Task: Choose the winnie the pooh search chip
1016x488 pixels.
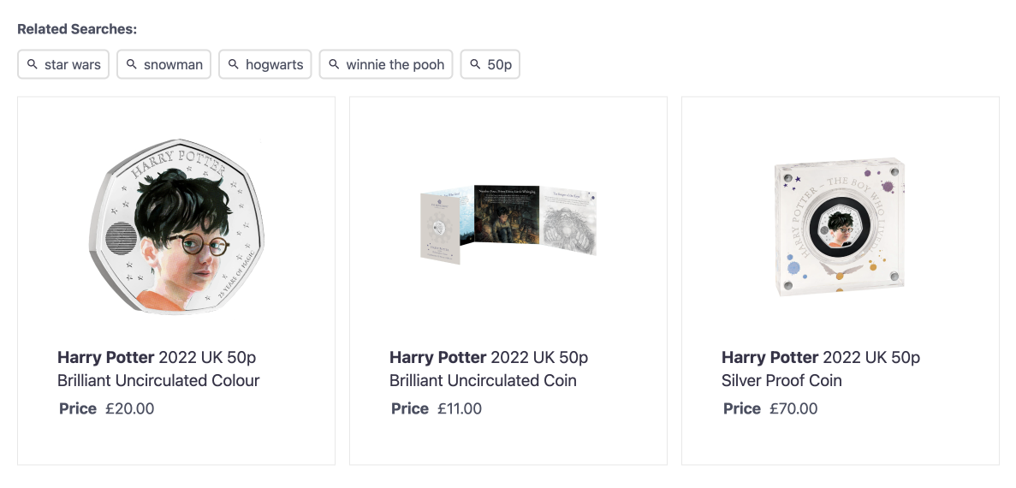Action: pyautogui.click(x=395, y=65)
